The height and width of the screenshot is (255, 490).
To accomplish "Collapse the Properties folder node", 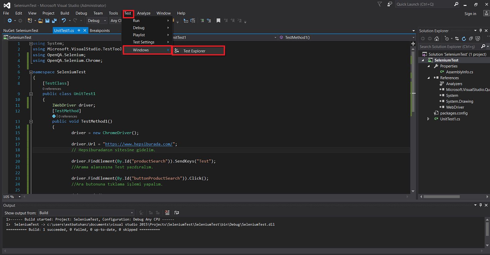I will pyautogui.click(x=429, y=66).
